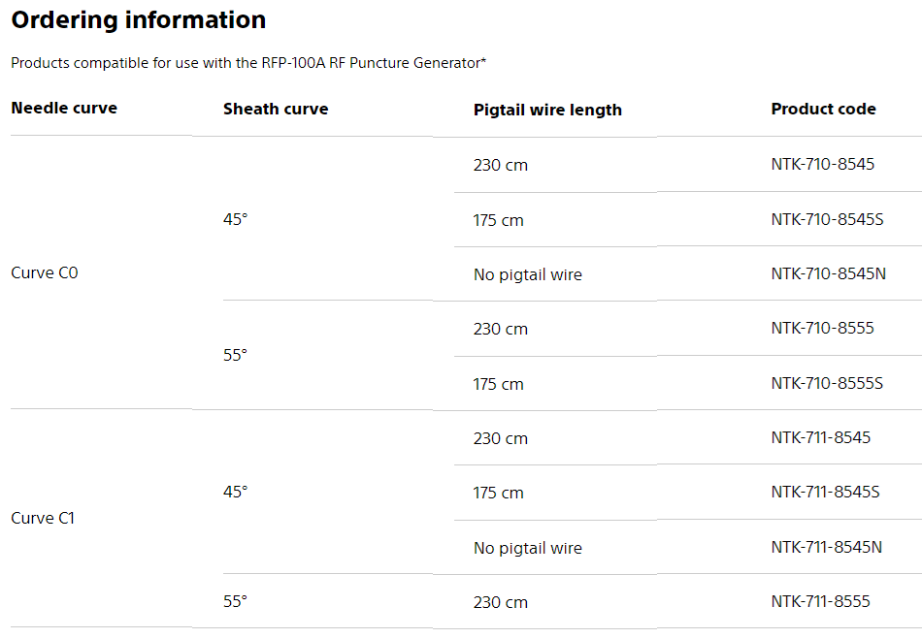Select the Curve C1 needle curve cell

click(x=43, y=519)
